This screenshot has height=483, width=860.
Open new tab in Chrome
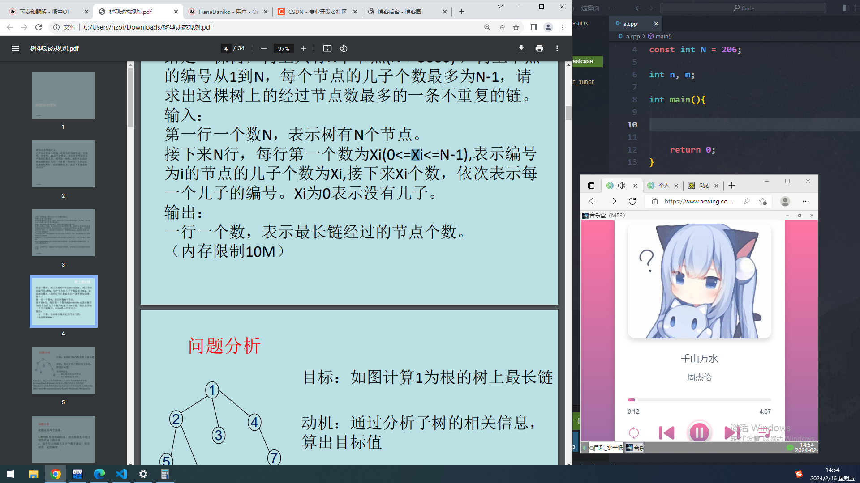(x=462, y=12)
